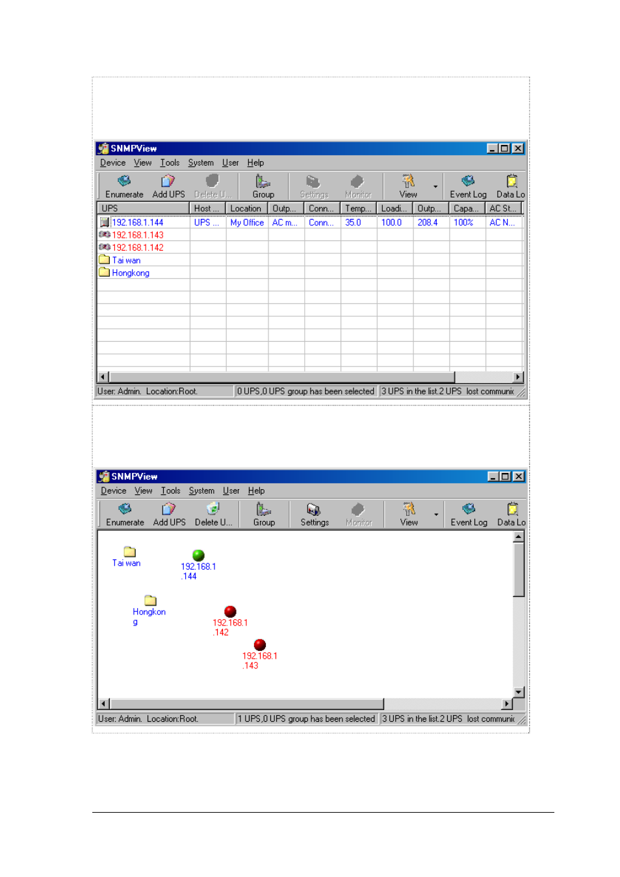
Task: Open User menu in upper window
Action: coord(230,163)
